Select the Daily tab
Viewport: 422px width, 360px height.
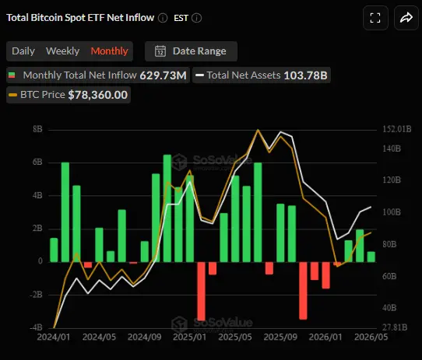click(x=23, y=51)
